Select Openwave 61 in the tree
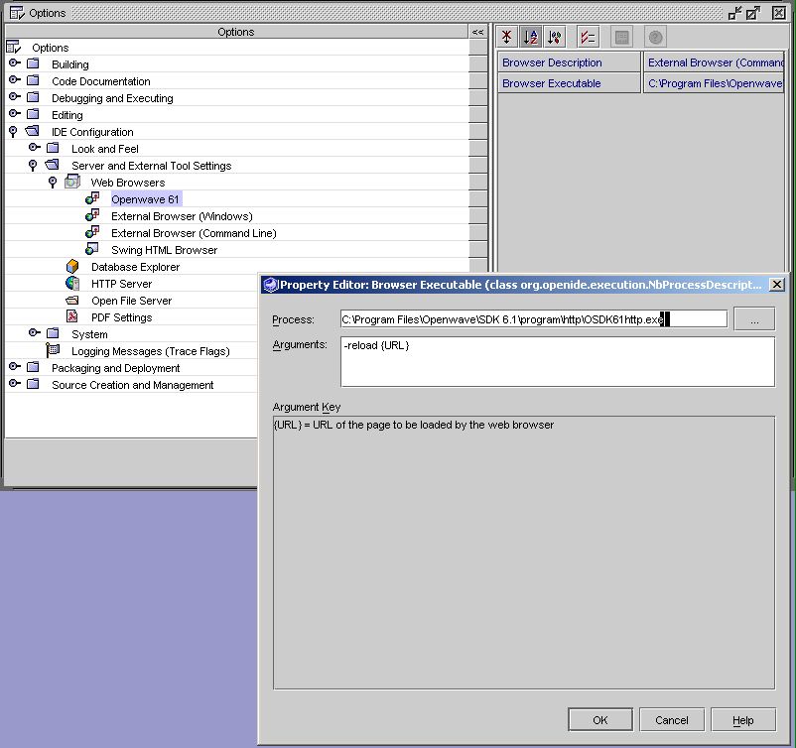 [x=145, y=199]
